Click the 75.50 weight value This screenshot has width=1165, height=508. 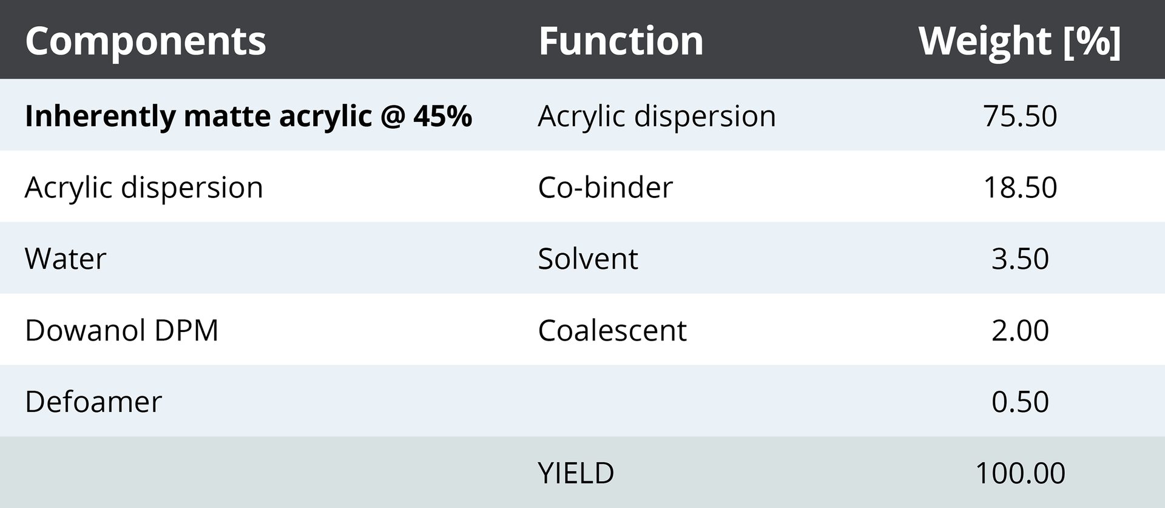coord(1020,116)
